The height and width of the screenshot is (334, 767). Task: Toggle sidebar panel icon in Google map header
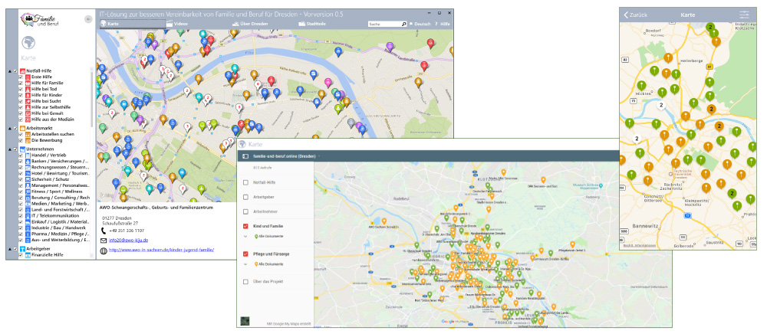[x=245, y=156]
